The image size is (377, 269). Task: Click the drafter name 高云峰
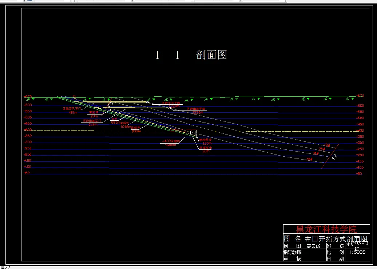[314, 246]
